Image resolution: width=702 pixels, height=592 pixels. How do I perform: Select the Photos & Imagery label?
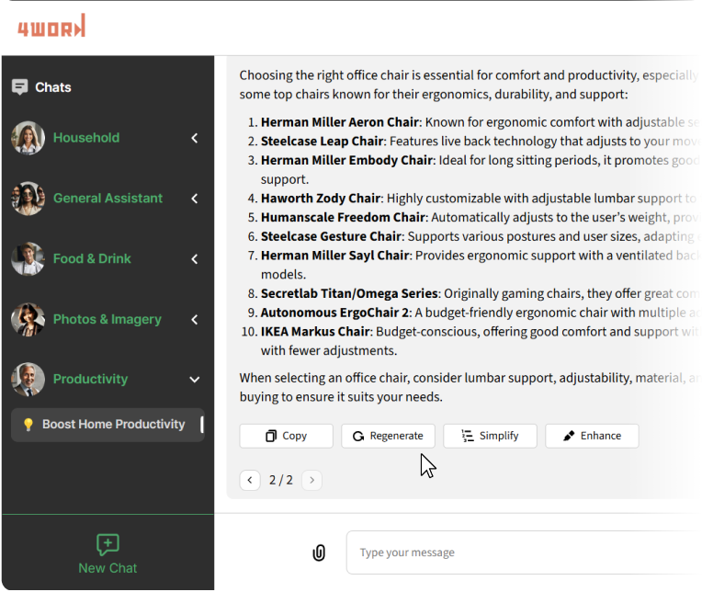pyautogui.click(x=107, y=319)
